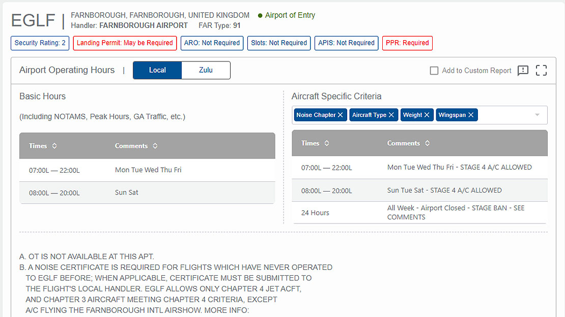This screenshot has height=317, width=565.
Task: Sort Basic Hours by Times column
Action: pos(54,146)
